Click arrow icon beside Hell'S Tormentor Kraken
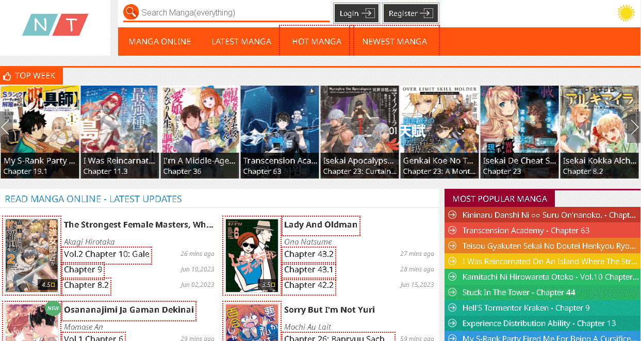641x341 pixels. 452,308
